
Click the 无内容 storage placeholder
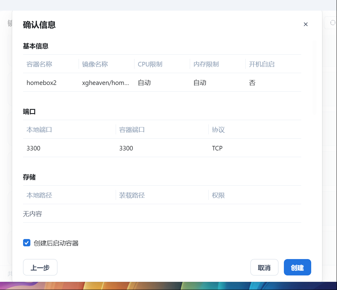coord(32,214)
